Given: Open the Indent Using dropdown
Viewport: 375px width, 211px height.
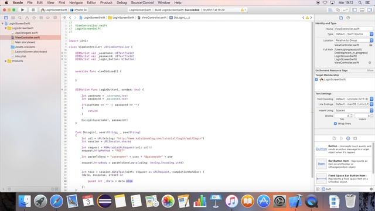Looking at the screenshot, I should (353, 111).
